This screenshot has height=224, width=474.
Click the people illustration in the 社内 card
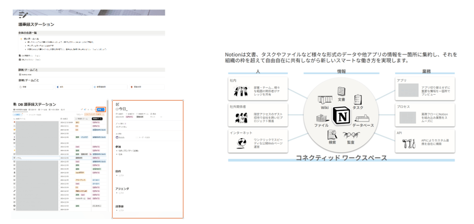point(241,90)
